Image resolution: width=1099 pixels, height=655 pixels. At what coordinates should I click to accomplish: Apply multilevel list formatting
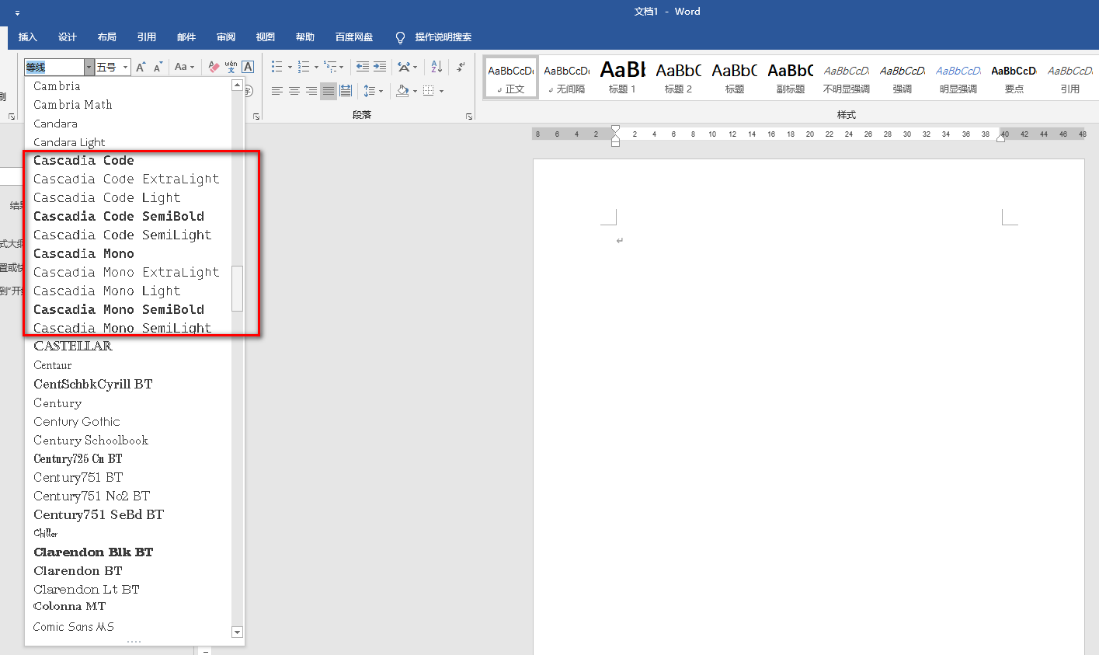click(330, 67)
